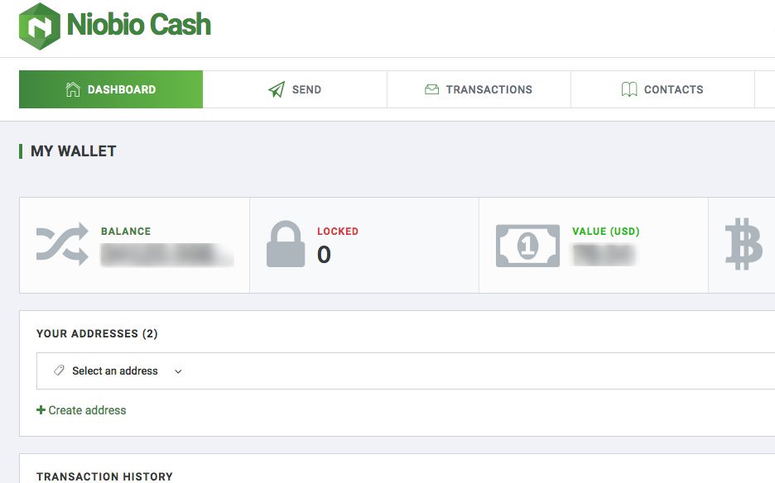Screen dimensions: 775x483
Task: Go to the Contacts tab
Action: 662,89
